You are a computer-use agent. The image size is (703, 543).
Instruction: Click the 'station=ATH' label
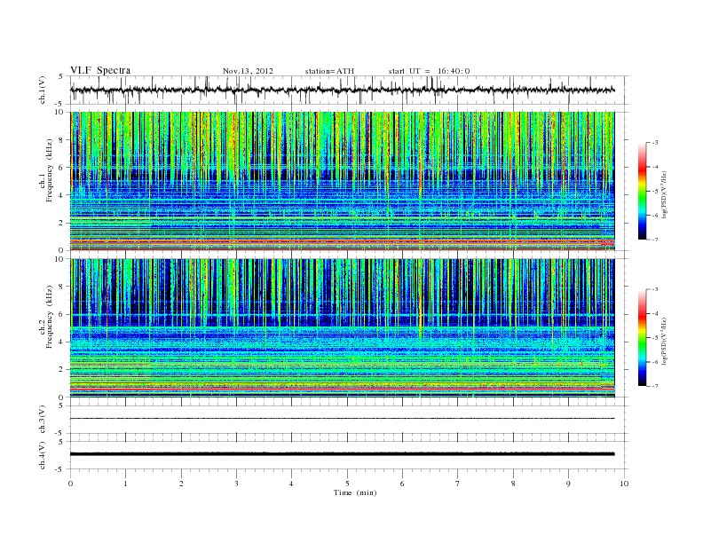coord(329,71)
